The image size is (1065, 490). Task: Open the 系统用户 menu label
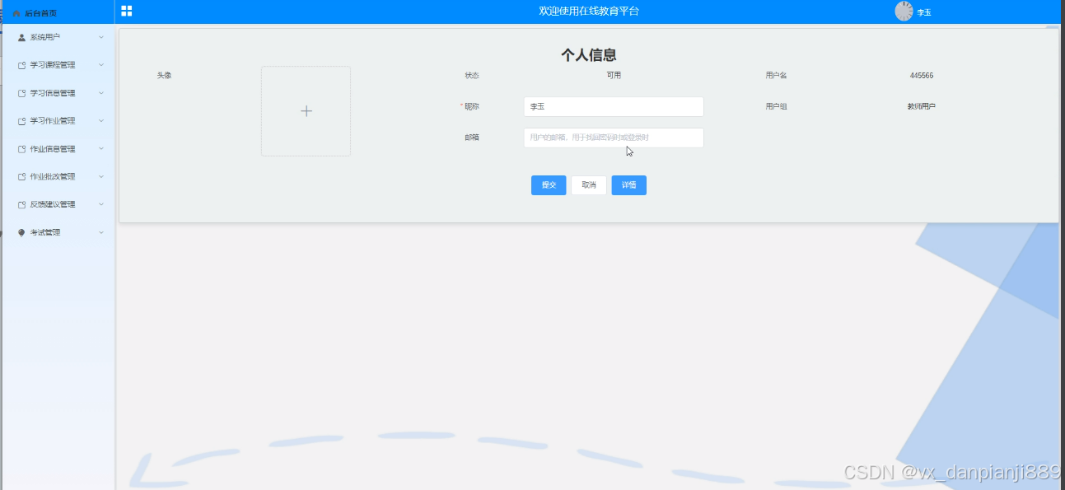pos(44,37)
